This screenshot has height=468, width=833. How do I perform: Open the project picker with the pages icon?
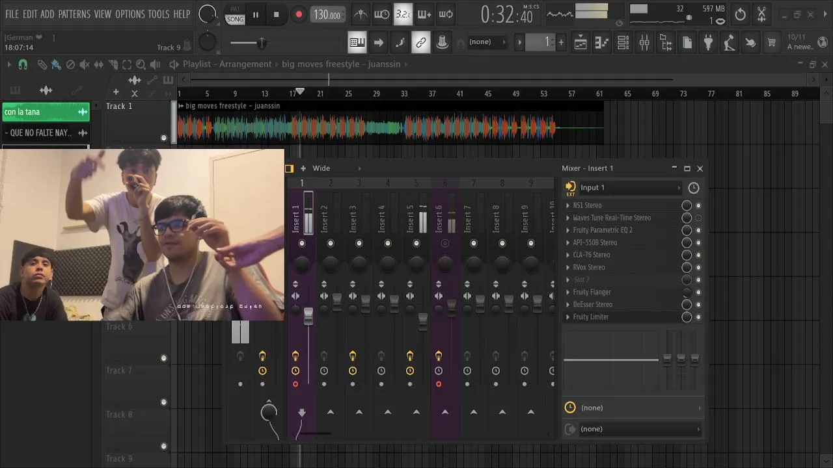coord(687,43)
